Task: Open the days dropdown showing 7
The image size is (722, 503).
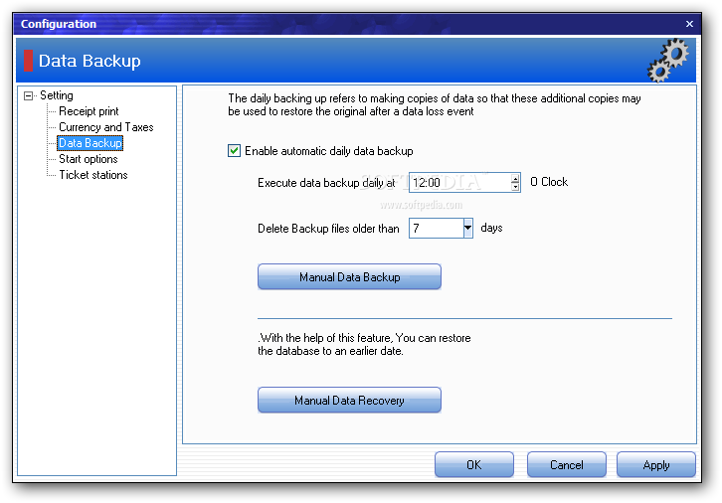Action: 467,228
